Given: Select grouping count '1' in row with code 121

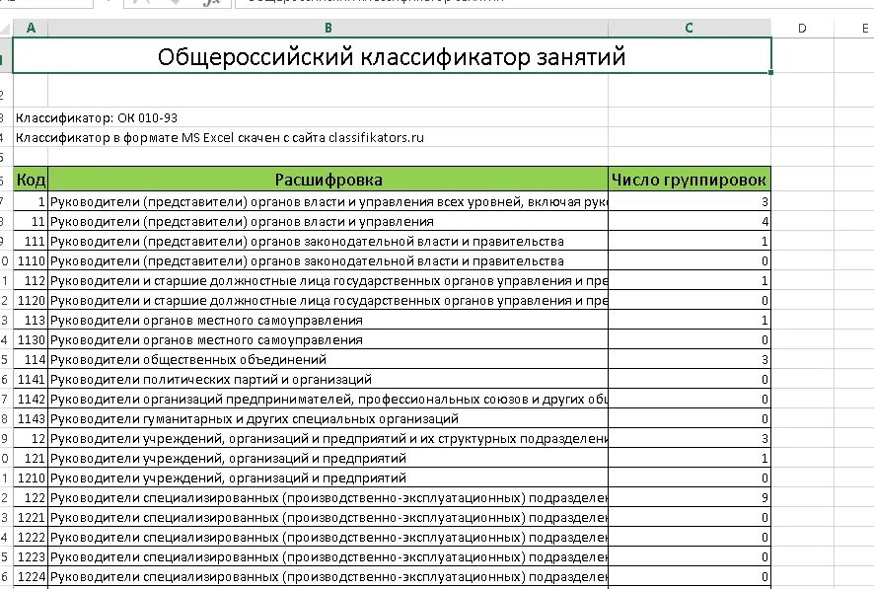Looking at the screenshot, I should (x=690, y=458).
